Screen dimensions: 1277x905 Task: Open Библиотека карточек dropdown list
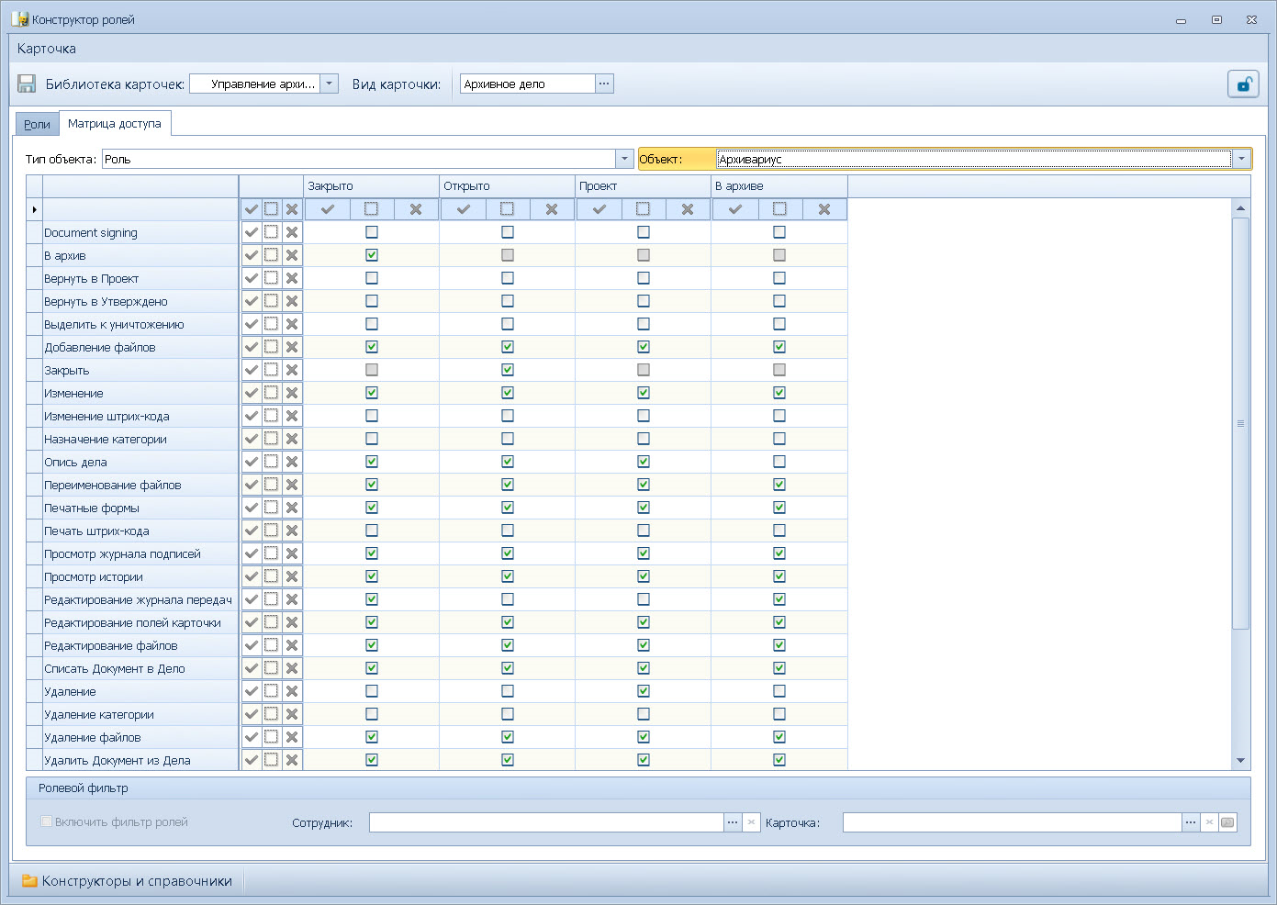coord(330,84)
